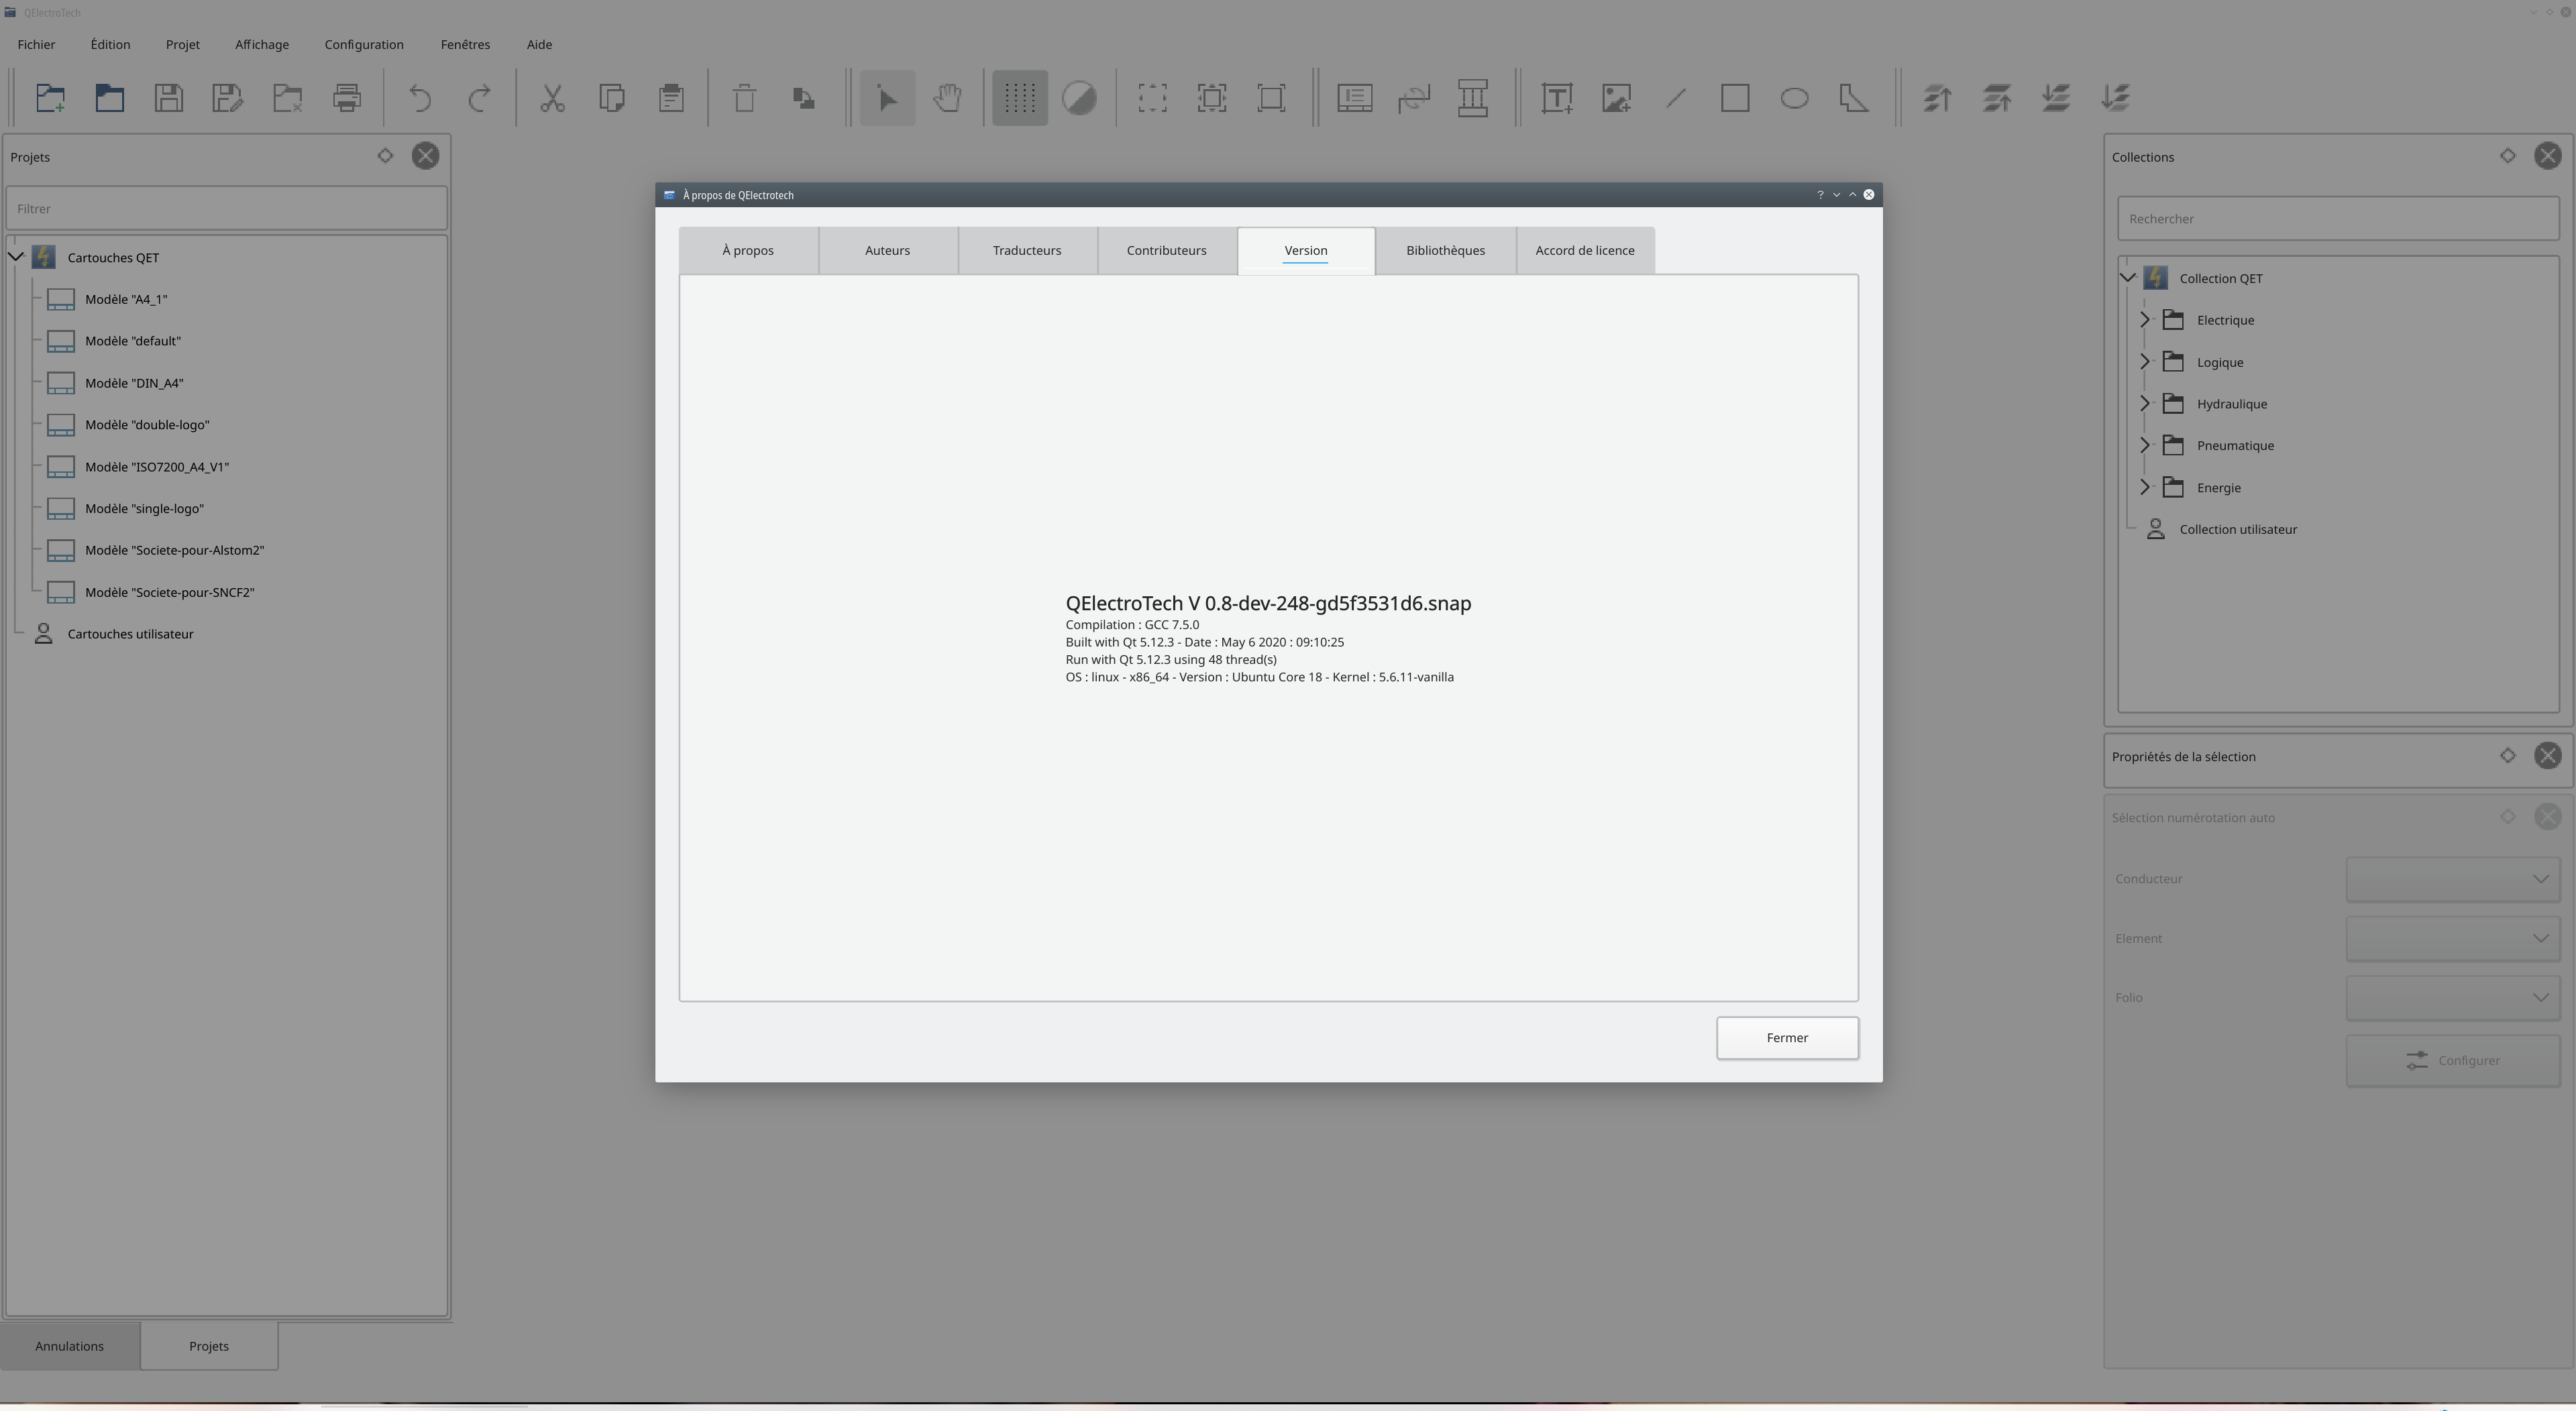Open the Fichier menu
Image resolution: width=2576 pixels, height=1411 pixels.
point(36,44)
